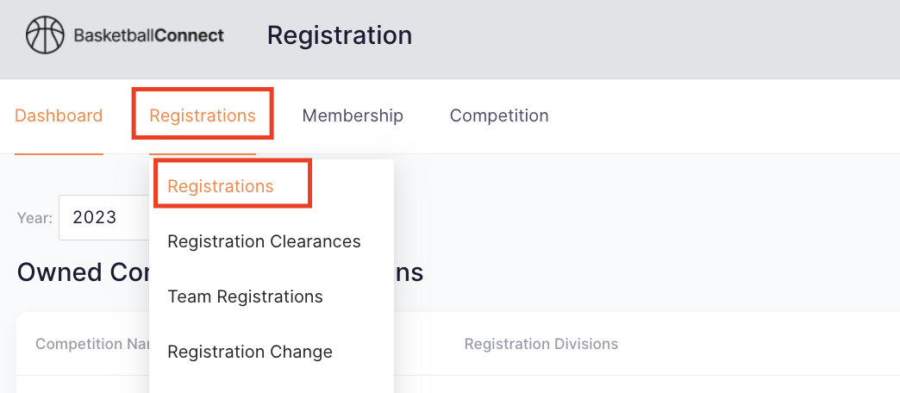Click blank space right of Competition tab
900x393 pixels.
coord(723,115)
